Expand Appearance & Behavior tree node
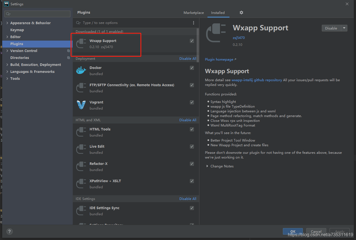Viewport: 356px width, 240px height. (x=7, y=23)
